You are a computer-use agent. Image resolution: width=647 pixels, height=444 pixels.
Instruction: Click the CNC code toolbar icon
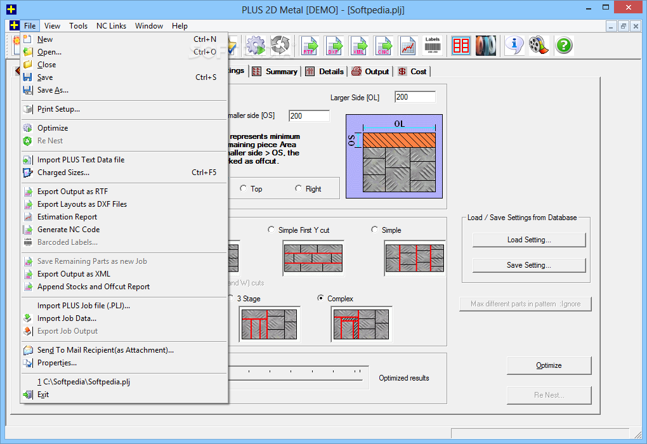383,46
